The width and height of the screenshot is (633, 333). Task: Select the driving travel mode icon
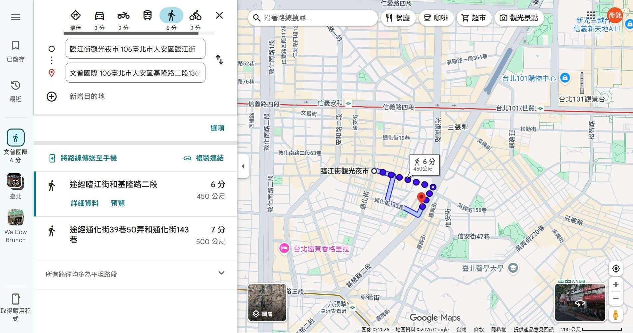99,16
